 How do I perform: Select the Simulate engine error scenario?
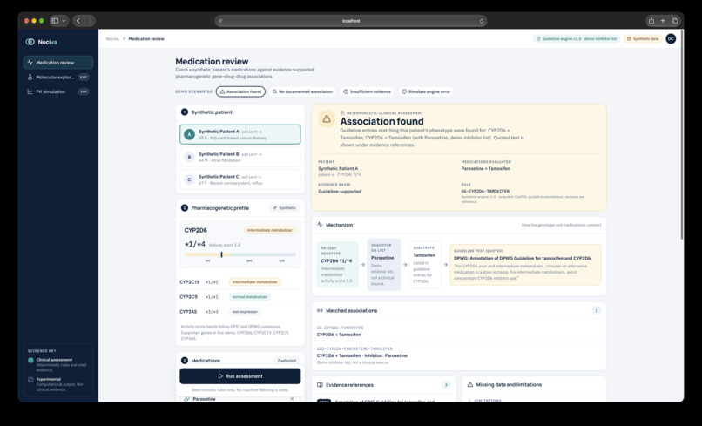tap(426, 91)
